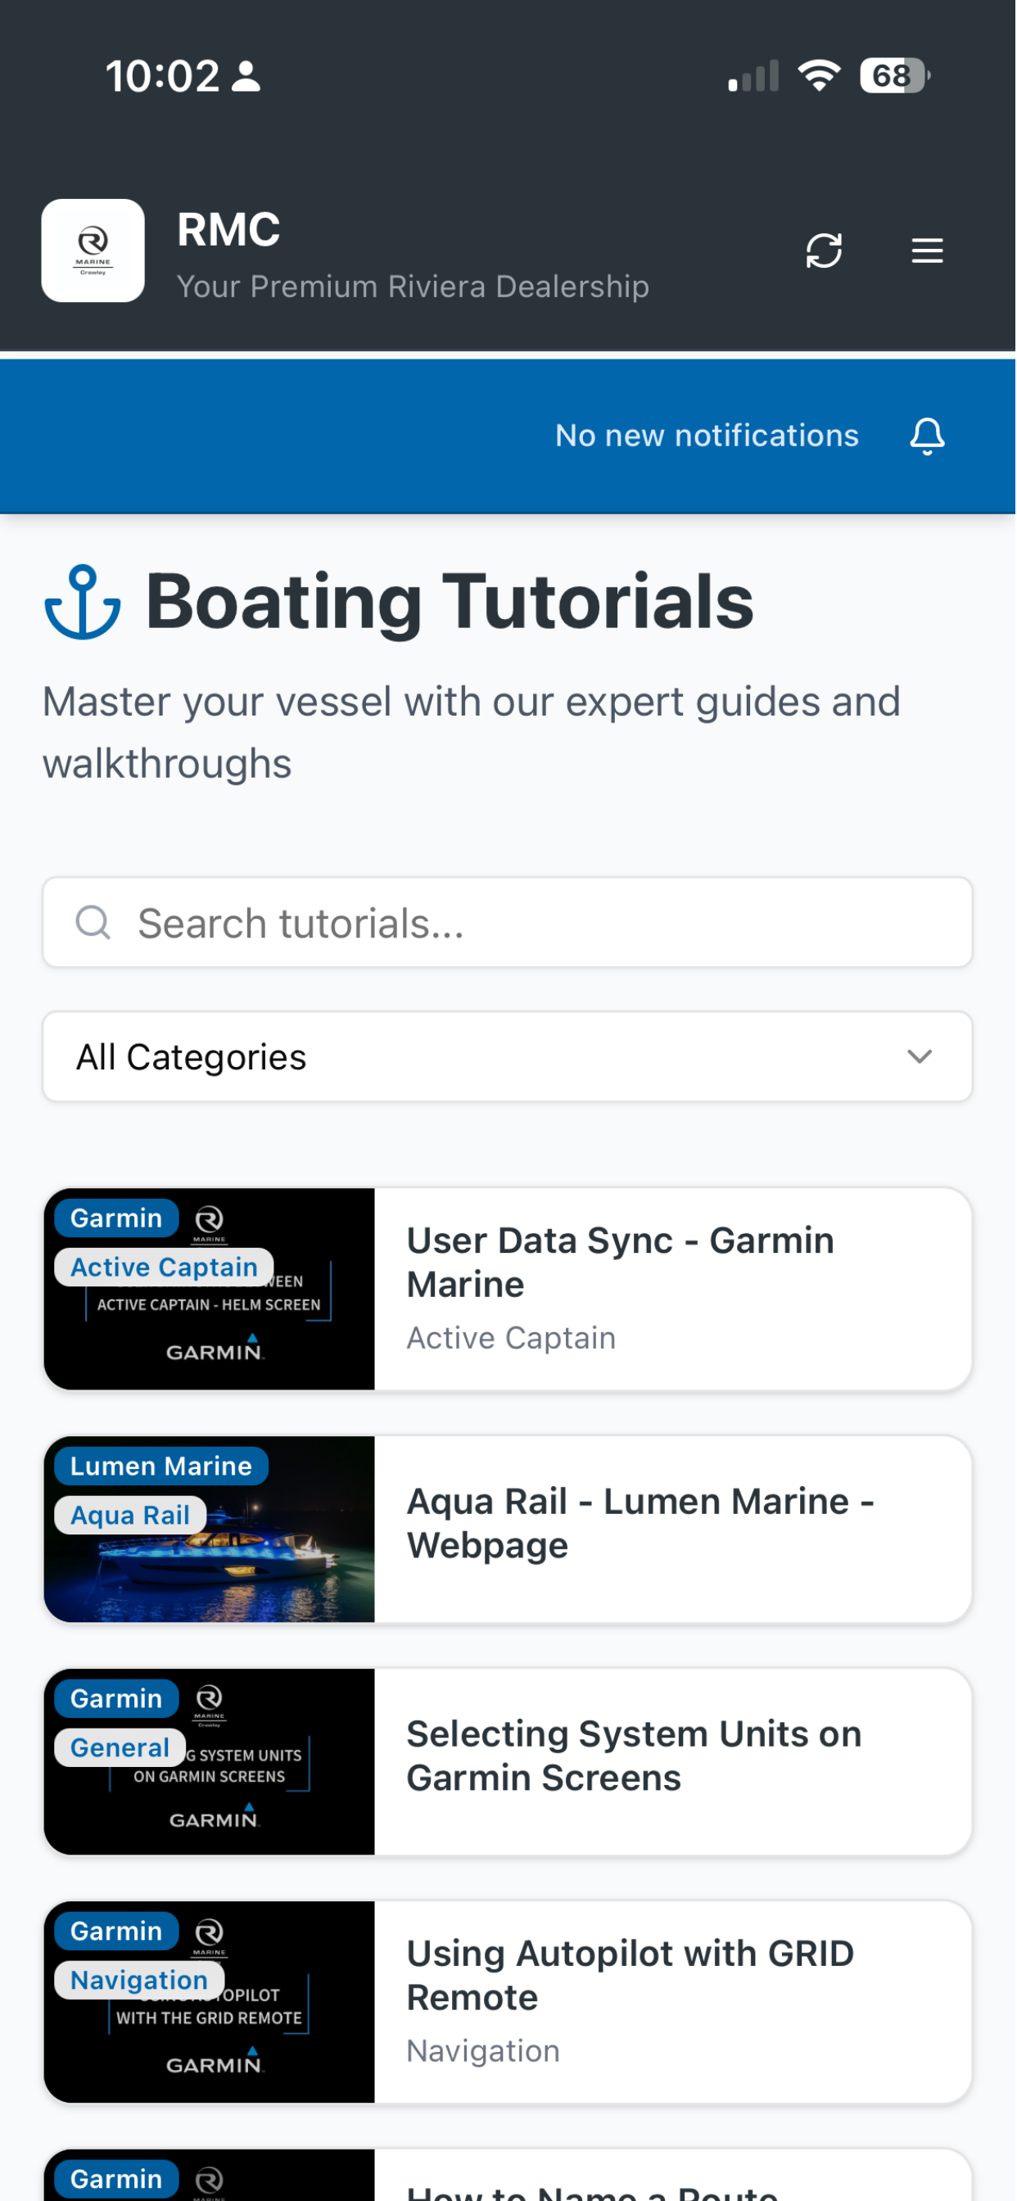Tap the refresh icon in the header
The width and height of the screenshot is (1017, 2201).
pos(825,251)
